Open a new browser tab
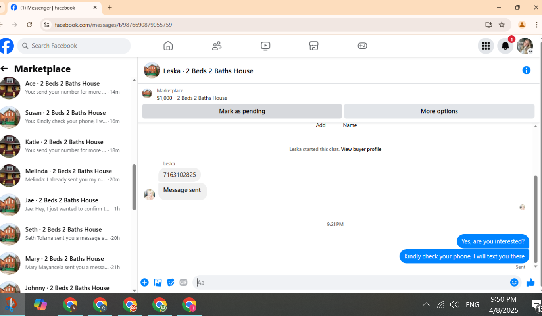542x316 pixels. pos(110,7)
